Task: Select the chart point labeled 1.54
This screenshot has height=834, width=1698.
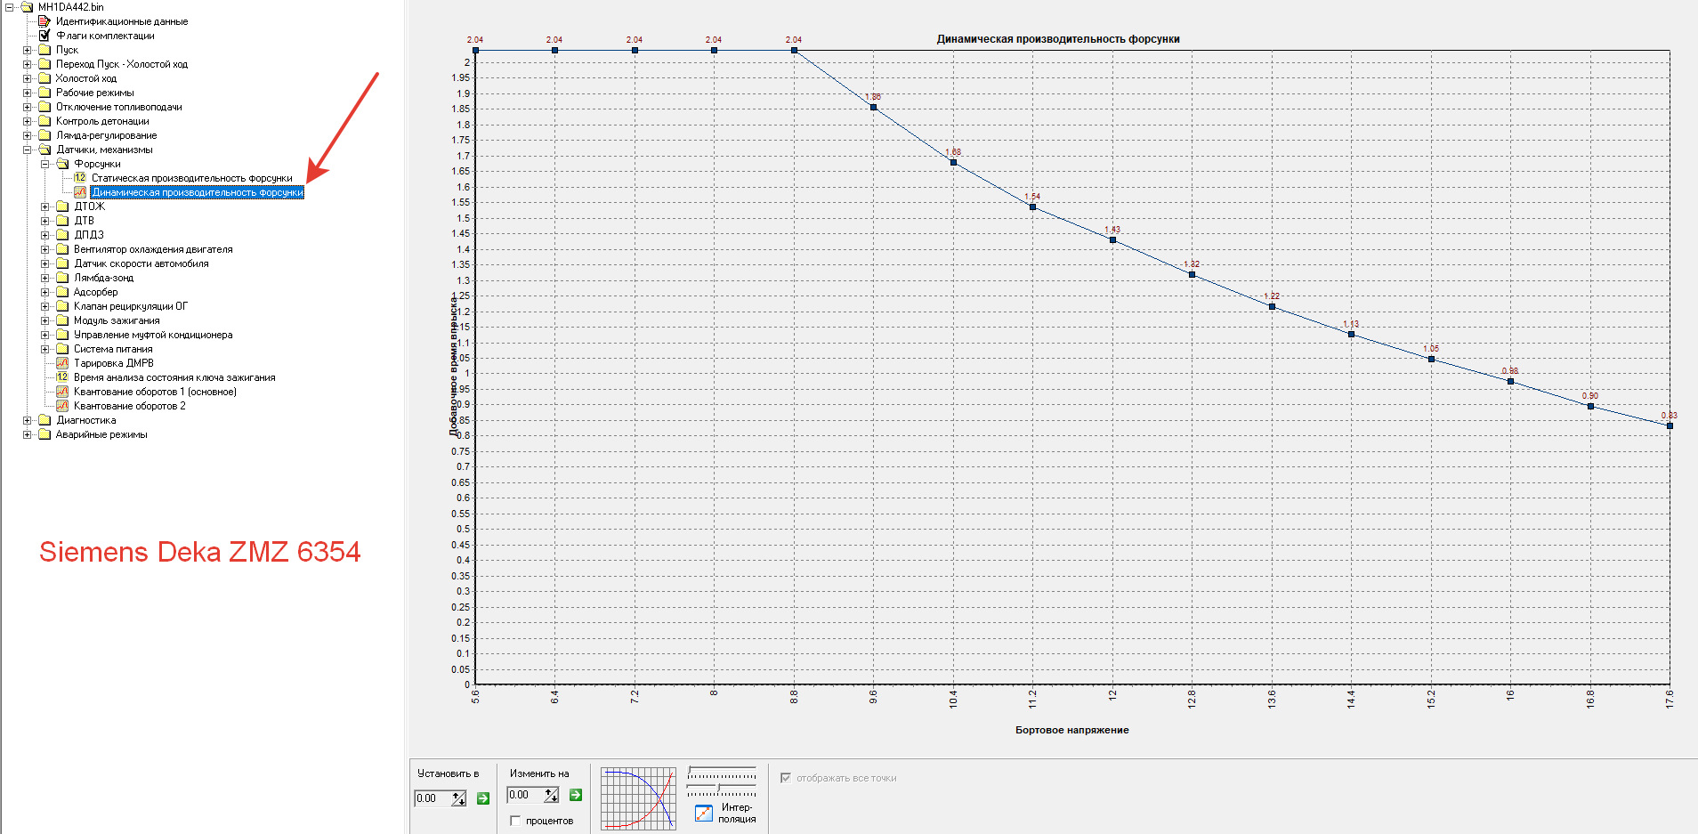Action: tap(1032, 207)
